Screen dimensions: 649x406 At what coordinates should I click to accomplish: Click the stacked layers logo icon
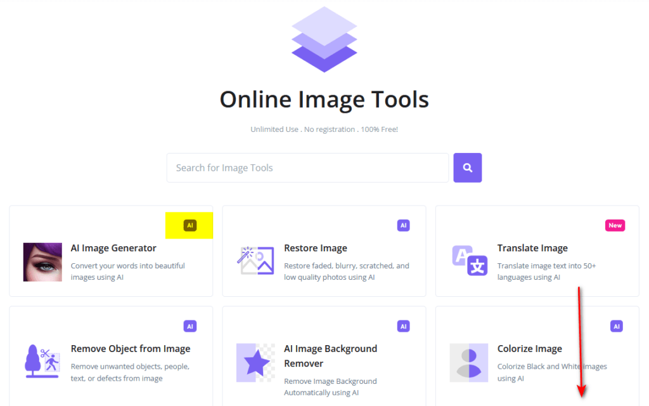pyautogui.click(x=324, y=39)
